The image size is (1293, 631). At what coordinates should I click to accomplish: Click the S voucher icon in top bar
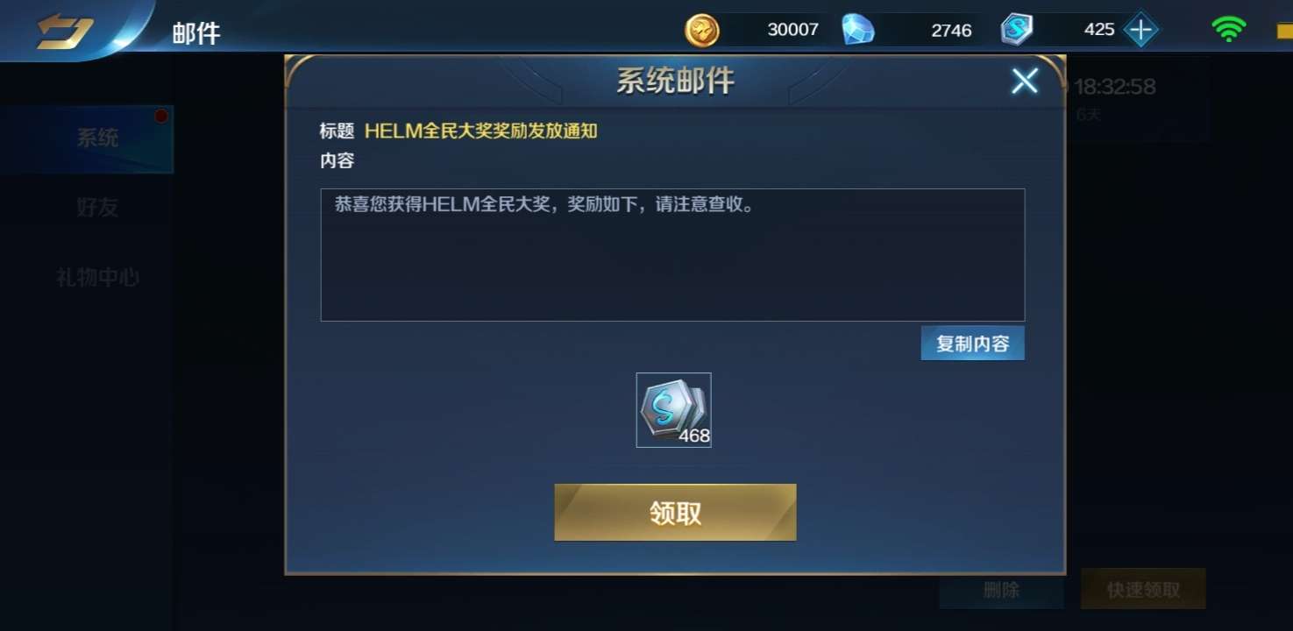(1017, 30)
